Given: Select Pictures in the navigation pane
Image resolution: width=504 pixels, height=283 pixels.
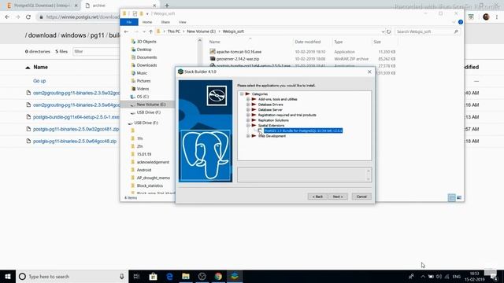Looking at the screenshot, I should 143,81.
